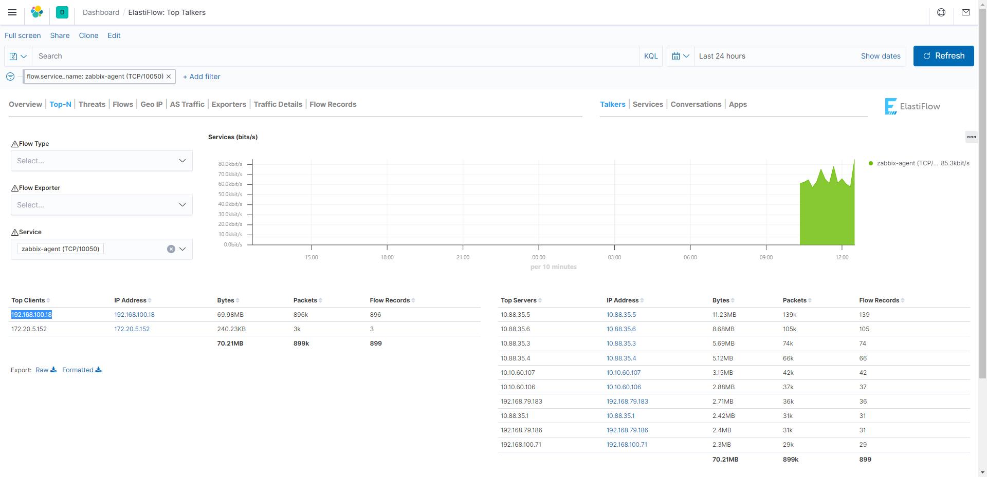Image resolution: width=987 pixels, height=477 pixels.
Task: Click the ElastiFlow logo
Action: (x=912, y=106)
